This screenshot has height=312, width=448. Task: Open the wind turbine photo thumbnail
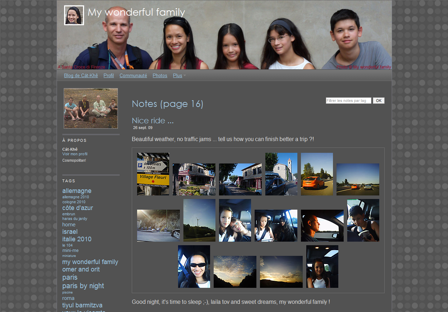199,220
